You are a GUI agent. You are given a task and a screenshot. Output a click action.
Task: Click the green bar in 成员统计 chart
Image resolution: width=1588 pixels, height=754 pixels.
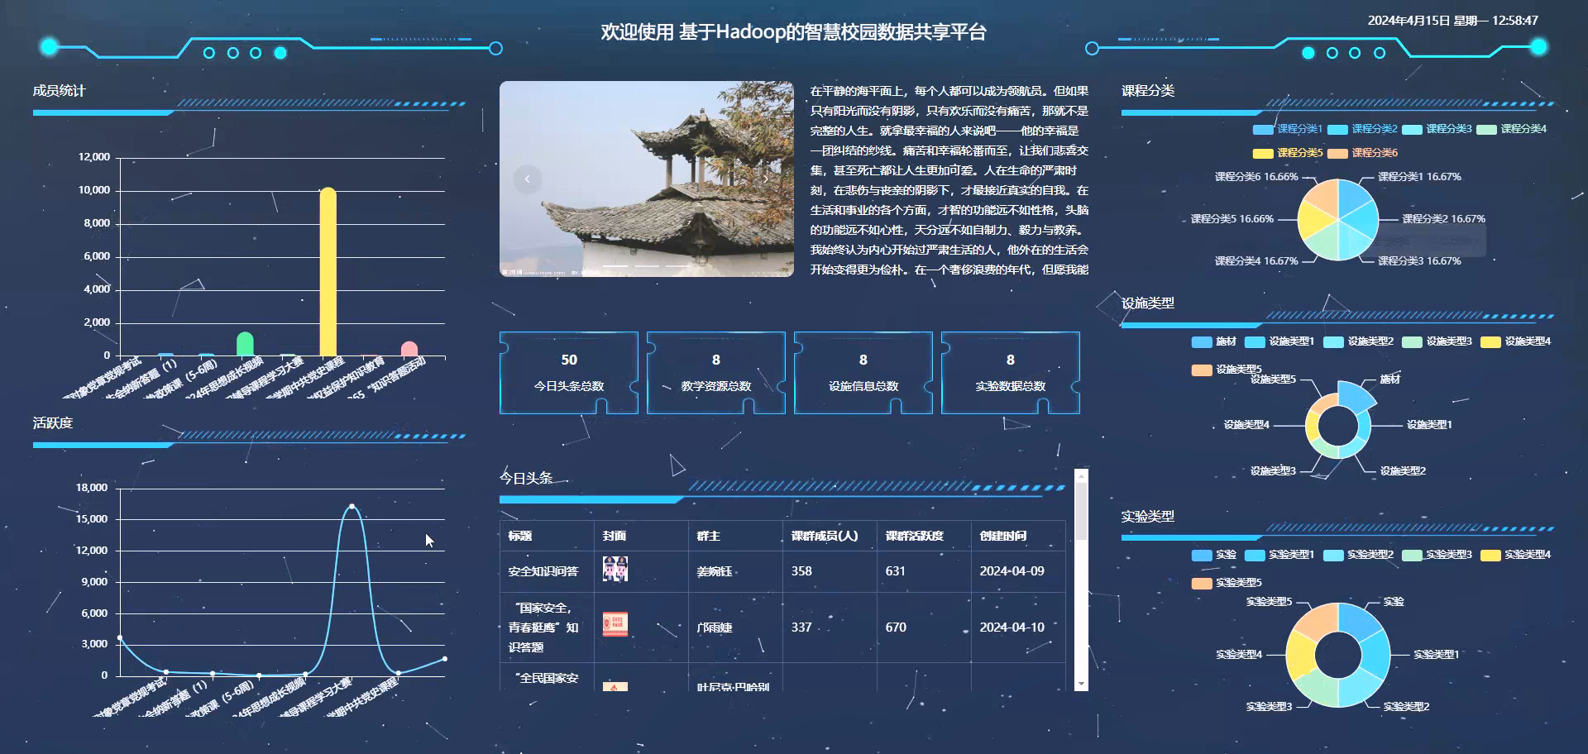(245, 344)
